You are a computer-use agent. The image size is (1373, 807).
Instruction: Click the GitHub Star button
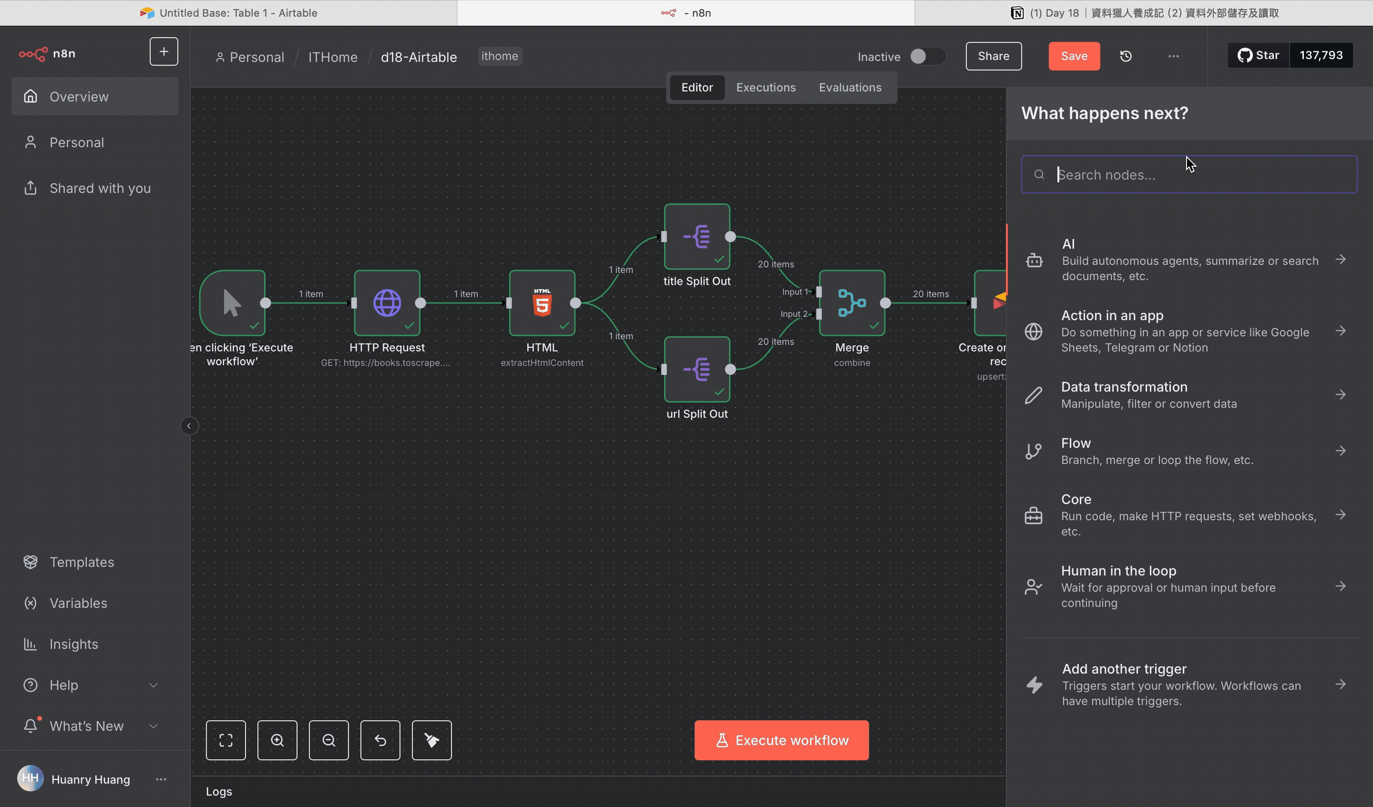(1259, 55)
